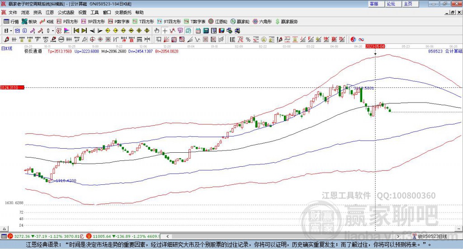Open the T四方形 tool

click(x=143, y=22)
